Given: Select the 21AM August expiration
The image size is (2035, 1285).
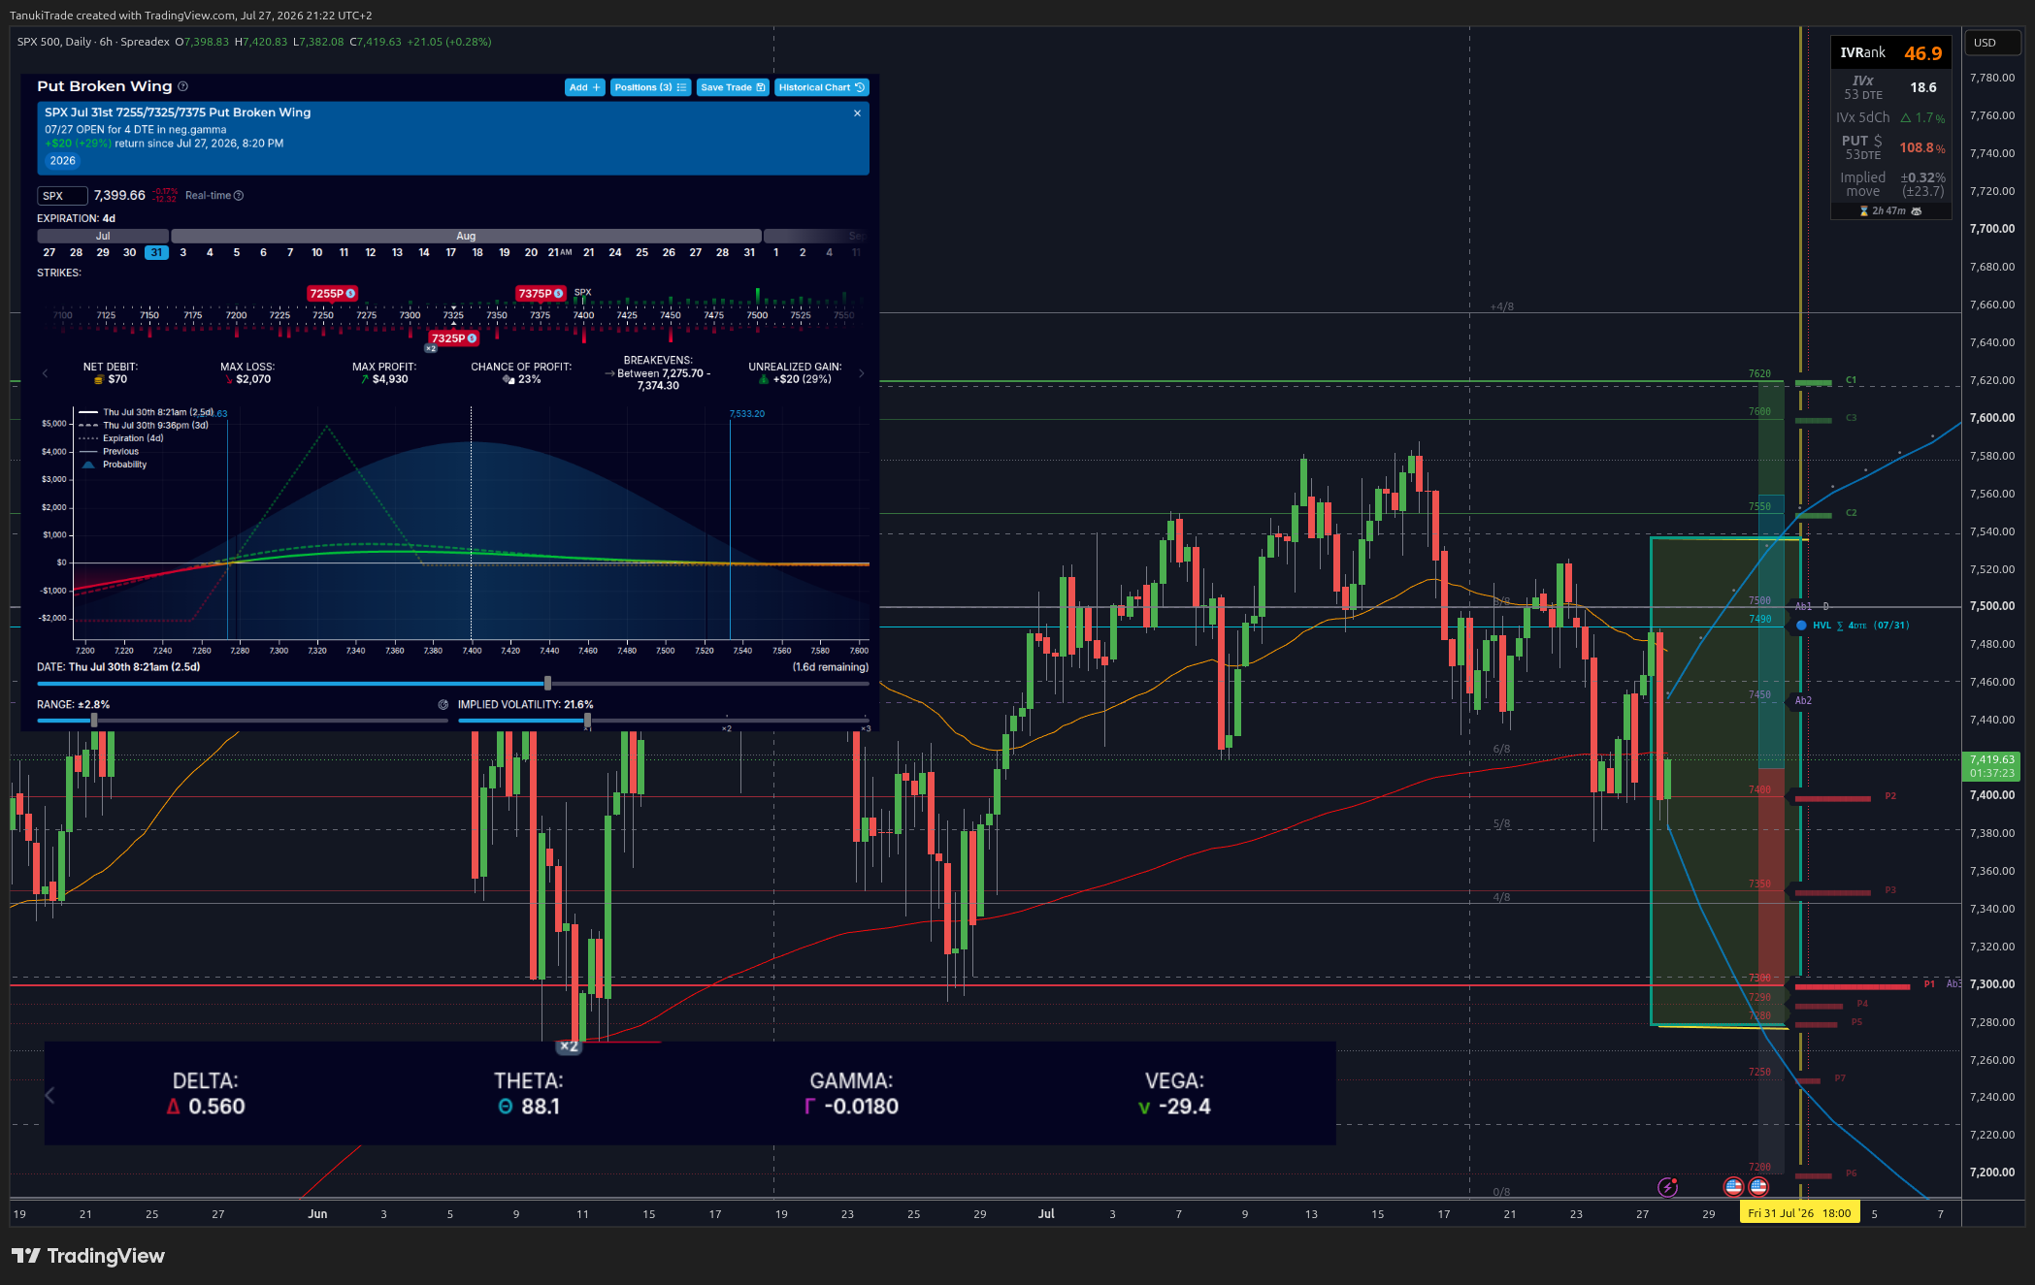Looking at the screenshot, I should 560,252.
